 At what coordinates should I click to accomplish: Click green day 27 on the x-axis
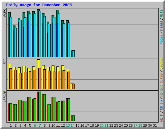135,125
